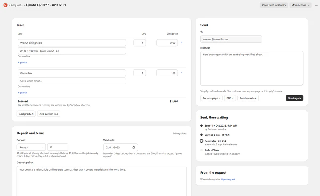Click into the Deposit policy text area

pyautogui.click(x=102, y=181)
